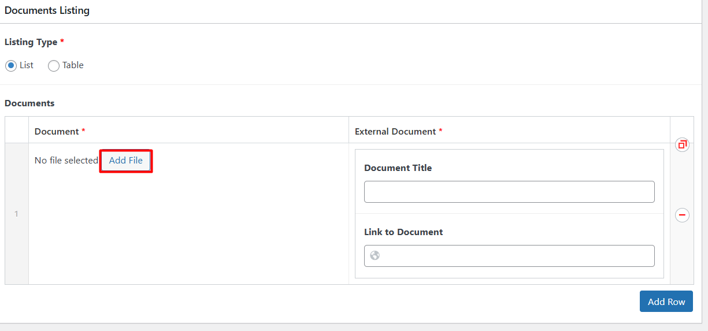
Task: Choose the Table listing type
Action: pyautogui.click(x=54, y=66)
